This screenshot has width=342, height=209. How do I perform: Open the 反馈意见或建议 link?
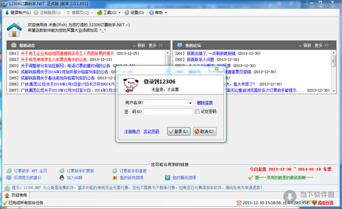point(27,178)
